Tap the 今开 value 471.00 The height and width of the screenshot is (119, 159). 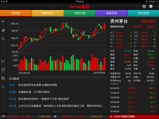128,51
